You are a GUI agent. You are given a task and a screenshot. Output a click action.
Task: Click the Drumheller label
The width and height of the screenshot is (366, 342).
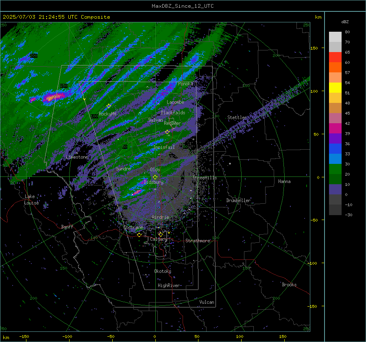(238, 200)
